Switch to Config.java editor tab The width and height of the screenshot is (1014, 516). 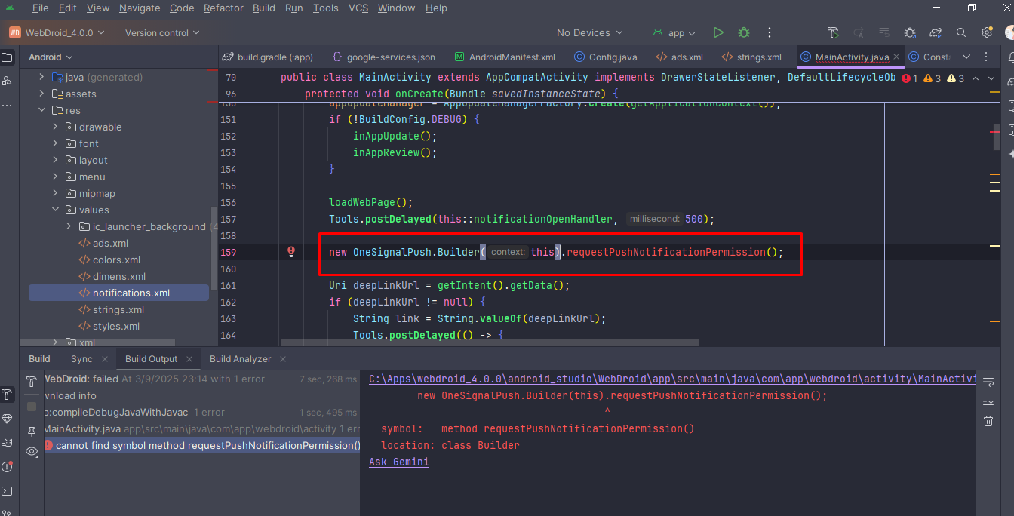(x=606, y=57)
